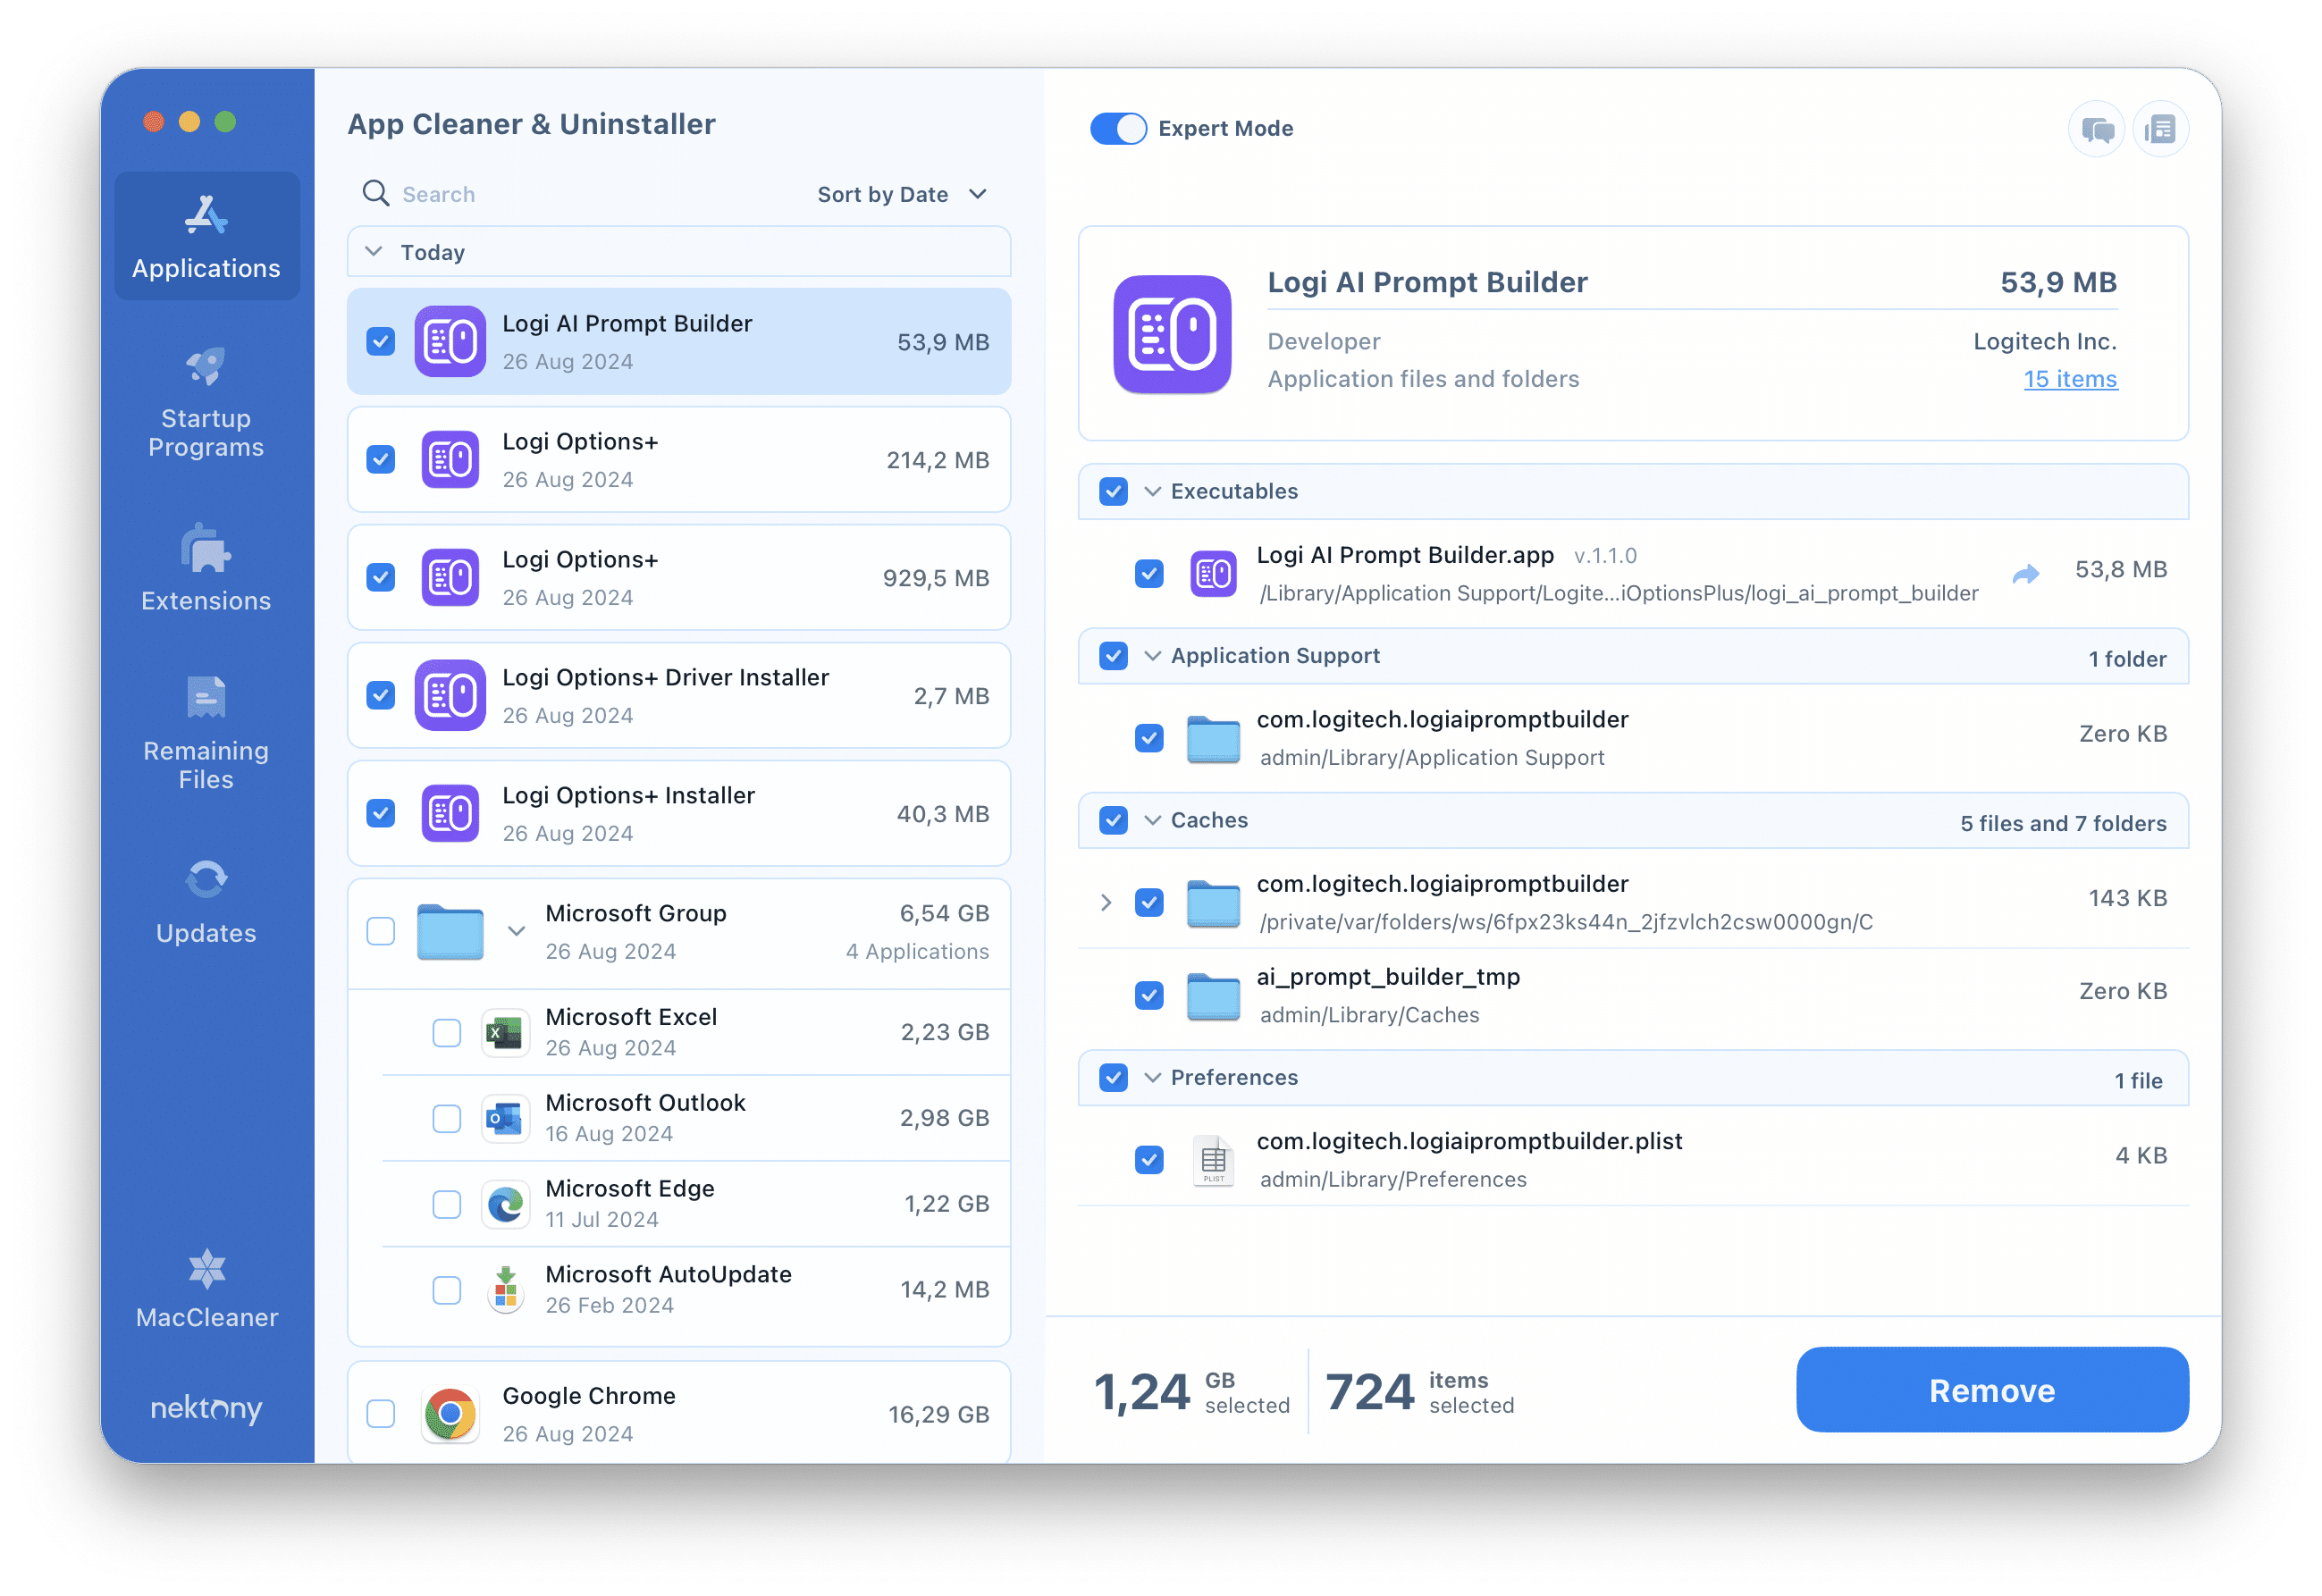
Task: Uncheck the Logi Options+ installer checkbox
Action: click(x=383, y=815)
